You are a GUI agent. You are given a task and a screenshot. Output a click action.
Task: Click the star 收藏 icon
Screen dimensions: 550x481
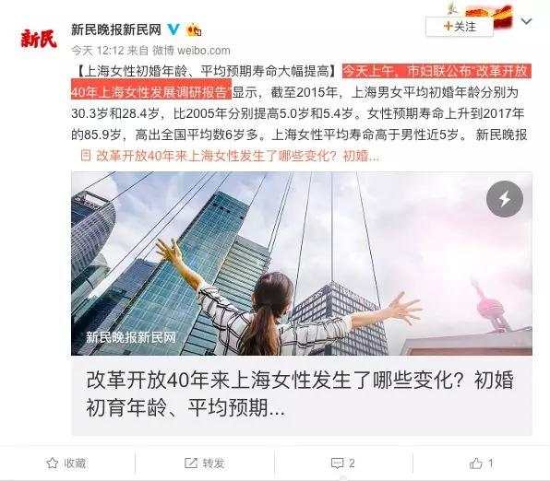53,463
